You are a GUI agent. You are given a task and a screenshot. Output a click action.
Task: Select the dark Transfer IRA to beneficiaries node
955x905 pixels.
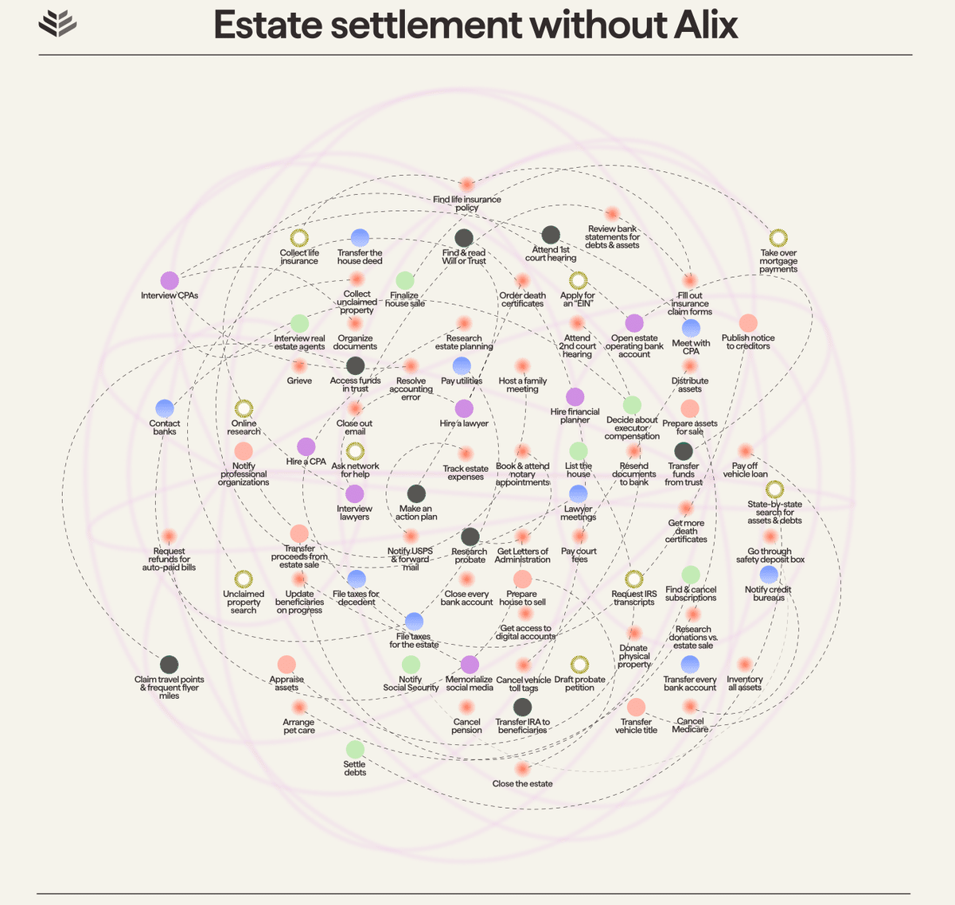coord(523,707)
